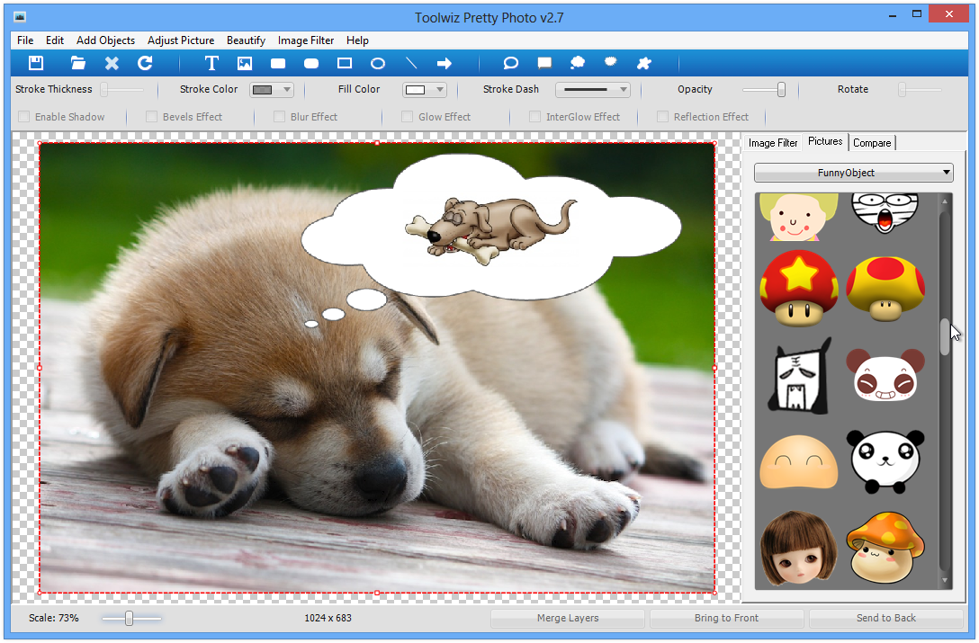
Task: Switch to the Compare tab
Action: [x=872, y=143]
